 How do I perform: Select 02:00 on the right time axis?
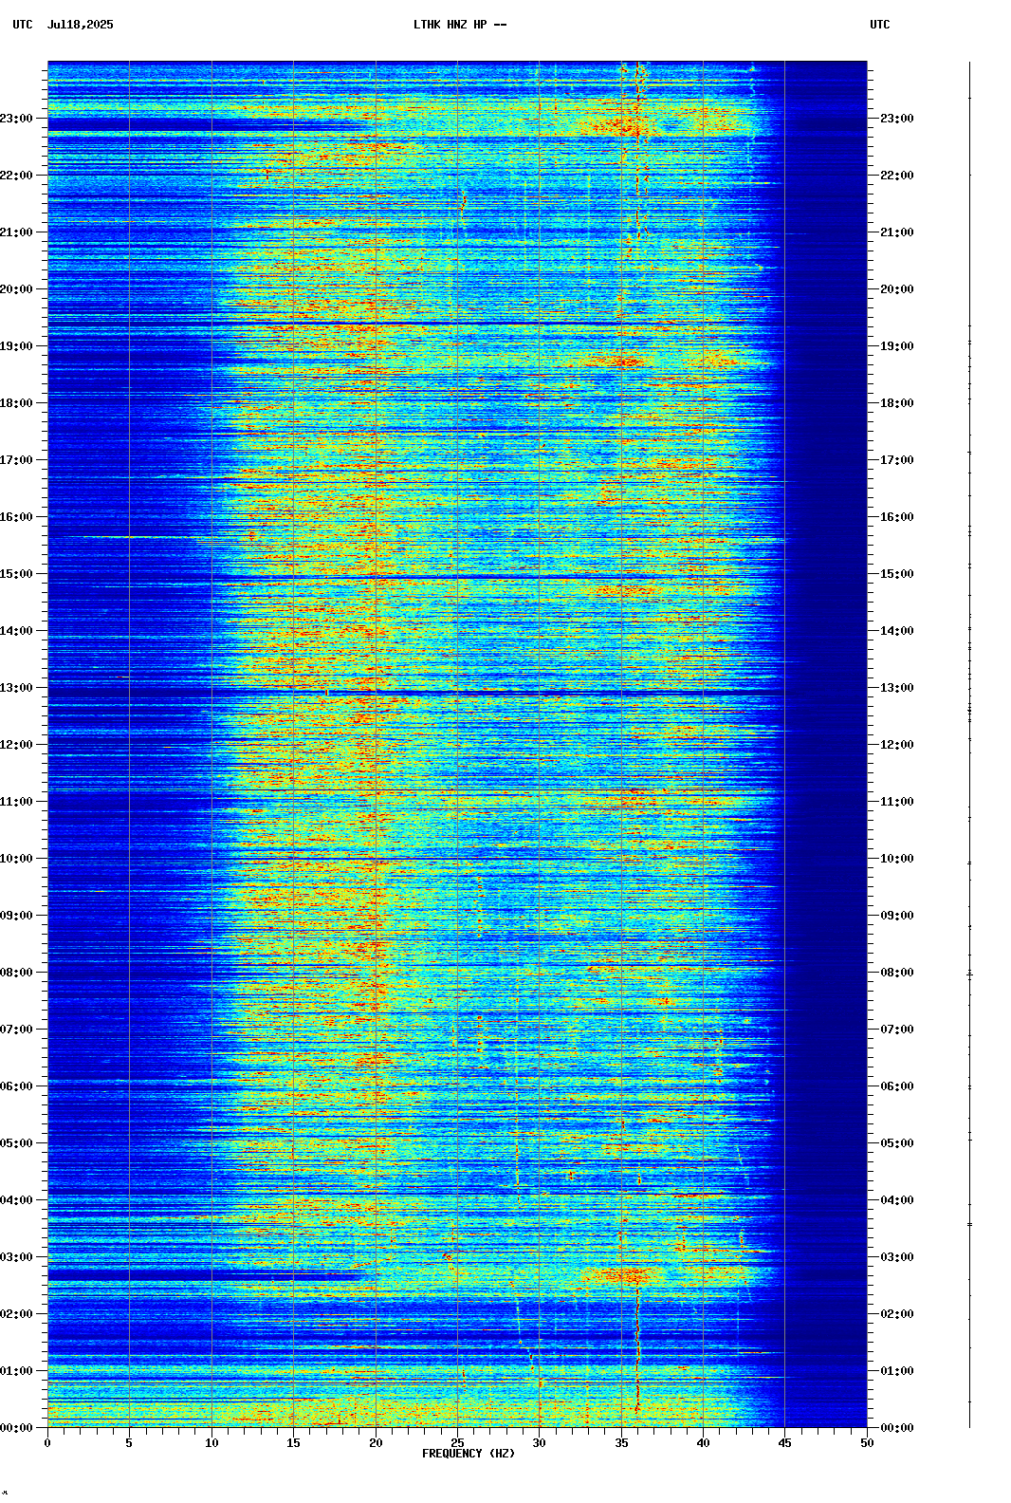point(897,1314)
